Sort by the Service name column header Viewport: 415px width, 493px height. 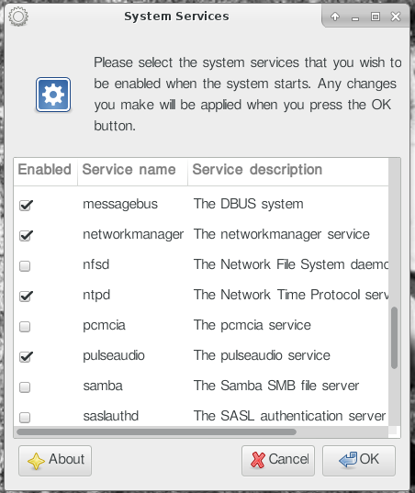pos(132,170)
